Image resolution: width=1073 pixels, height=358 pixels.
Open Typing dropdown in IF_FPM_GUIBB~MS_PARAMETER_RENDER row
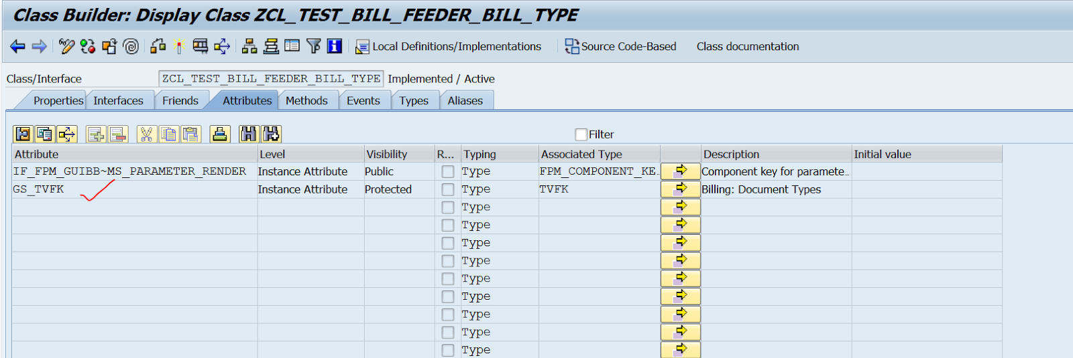(499, 172)
